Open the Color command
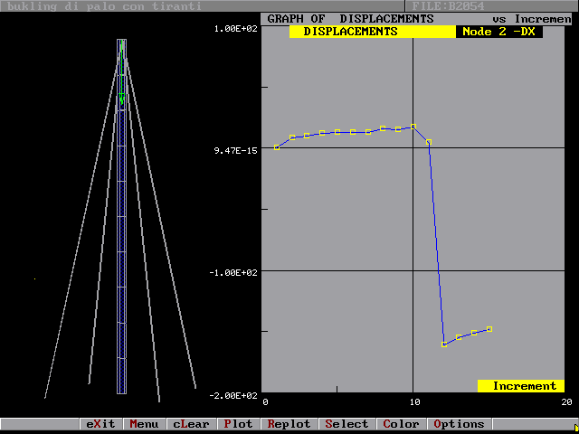579x434 pixels. [401, 424]
